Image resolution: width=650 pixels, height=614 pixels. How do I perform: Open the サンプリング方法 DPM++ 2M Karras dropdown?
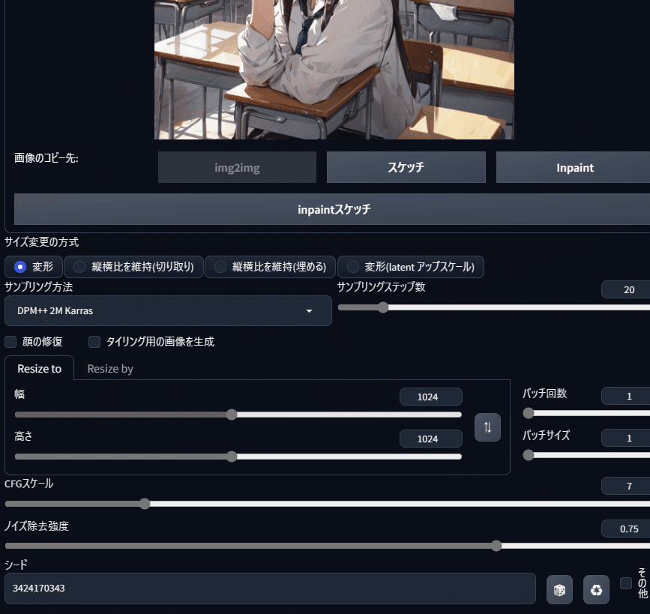[x=168, y=310]
